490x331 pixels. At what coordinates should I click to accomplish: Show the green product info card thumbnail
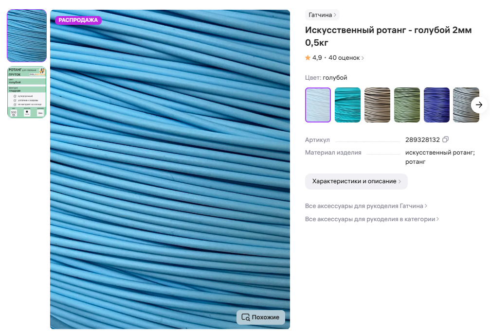pyautogui.click(x=27, y=92)
